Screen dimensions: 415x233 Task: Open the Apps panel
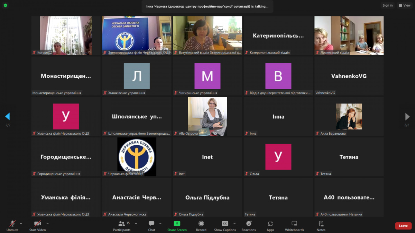click(x=270, y=226)
